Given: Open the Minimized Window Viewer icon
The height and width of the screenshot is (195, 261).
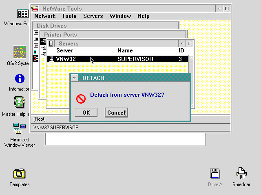Looking at the screenshot, I should coord(20,128).
